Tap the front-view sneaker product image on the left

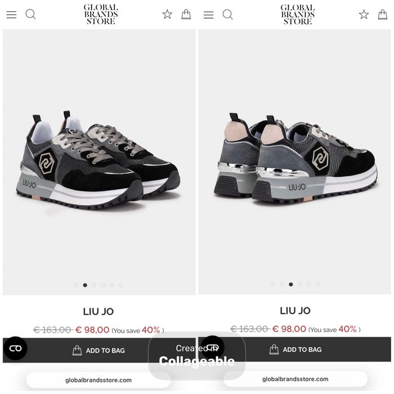pos(99,162)
